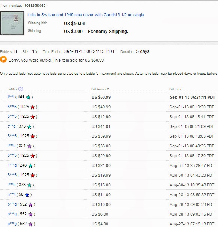Click the Time Ended Sep-01-13 06:21:15 PDT value
218x227 pixels.
[89, 51]
